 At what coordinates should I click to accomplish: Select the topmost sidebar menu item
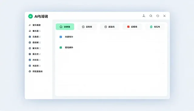click(x=35, y=25)
